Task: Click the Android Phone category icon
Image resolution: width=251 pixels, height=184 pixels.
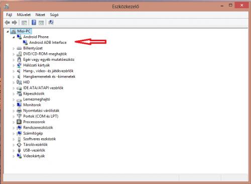Action: pos(19,37)
